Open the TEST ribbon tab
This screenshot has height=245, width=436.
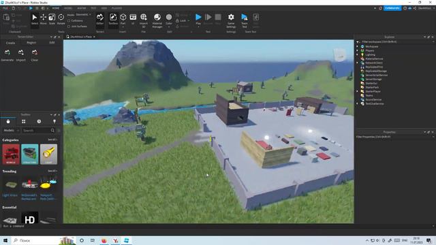(x=93, y=8)
